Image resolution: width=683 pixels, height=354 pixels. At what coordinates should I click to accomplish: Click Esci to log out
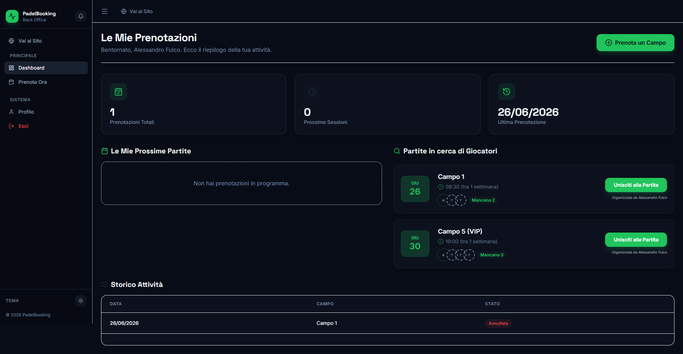click(x=46, y=126)
